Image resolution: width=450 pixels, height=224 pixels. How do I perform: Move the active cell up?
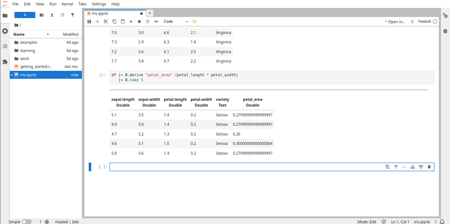(396, 167)
